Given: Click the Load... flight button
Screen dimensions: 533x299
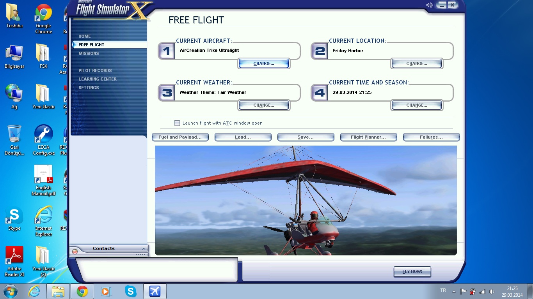Looking at the screenshot, I should pyautogui.click(x=243, y=137).
